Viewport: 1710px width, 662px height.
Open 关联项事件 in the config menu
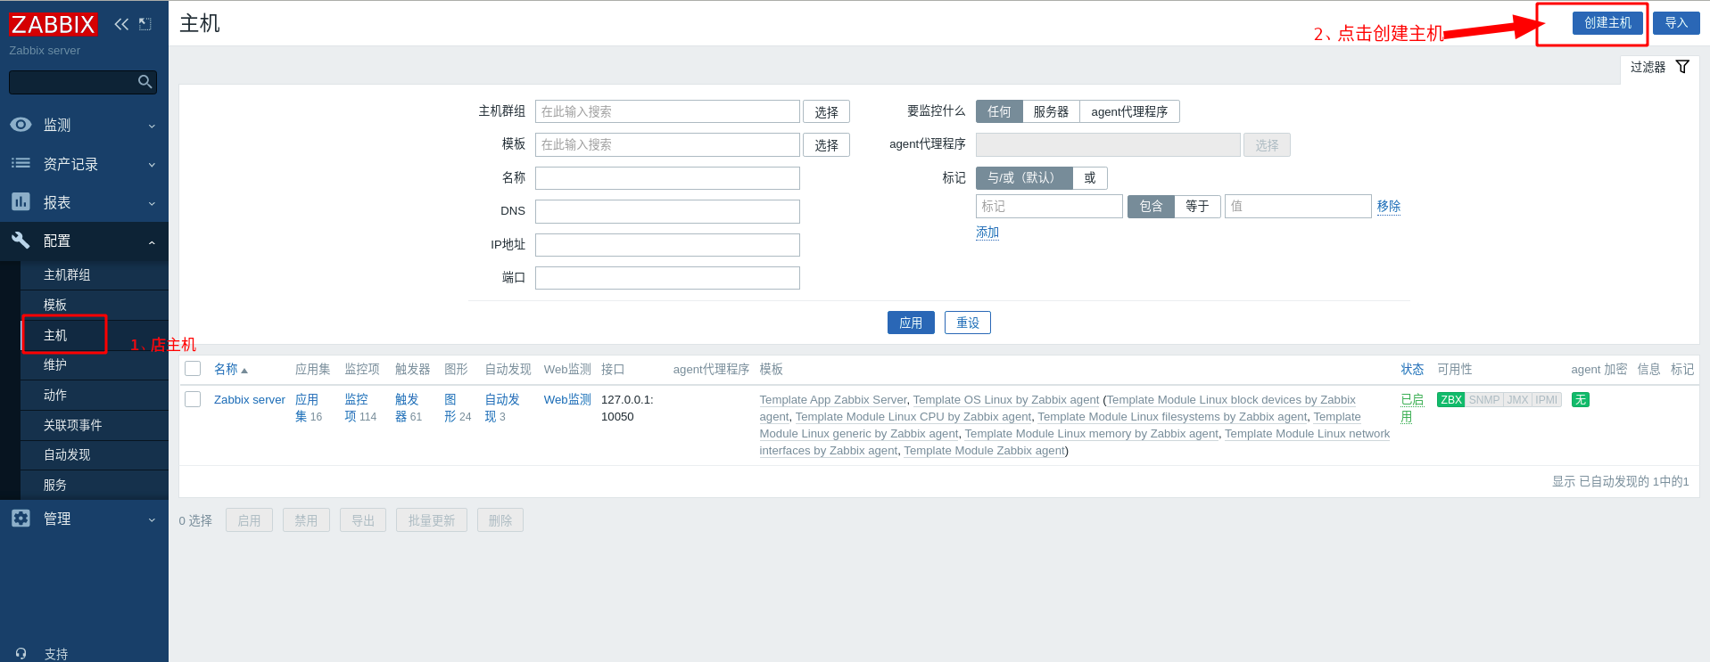[94, 425]
